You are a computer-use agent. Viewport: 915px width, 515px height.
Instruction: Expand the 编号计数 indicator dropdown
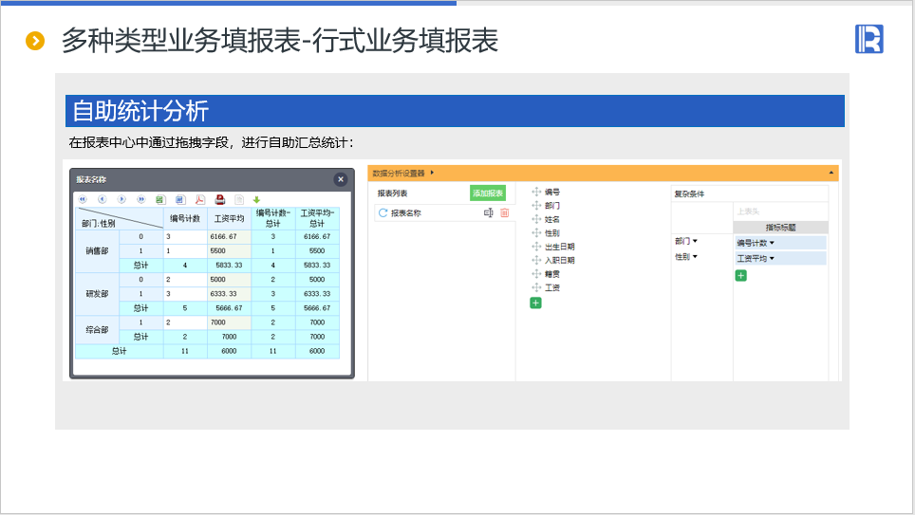[x=772, y=243]
